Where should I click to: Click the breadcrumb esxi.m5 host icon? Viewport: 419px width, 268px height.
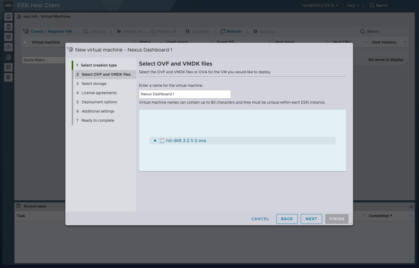coord(19,17)
